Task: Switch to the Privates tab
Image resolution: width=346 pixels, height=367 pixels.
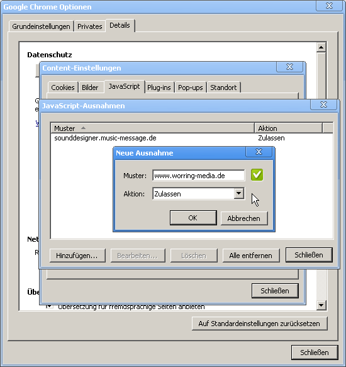Action: pyautogui.click(x=90, y=26)
